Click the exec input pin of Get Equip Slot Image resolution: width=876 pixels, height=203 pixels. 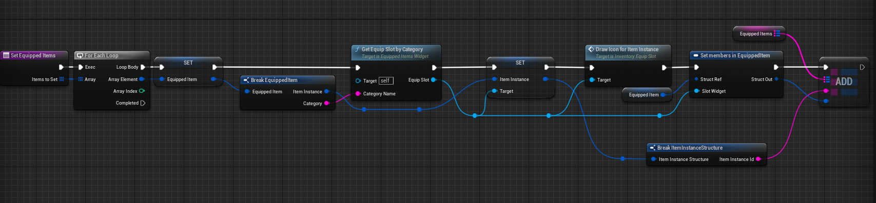[x=358, y=68]
